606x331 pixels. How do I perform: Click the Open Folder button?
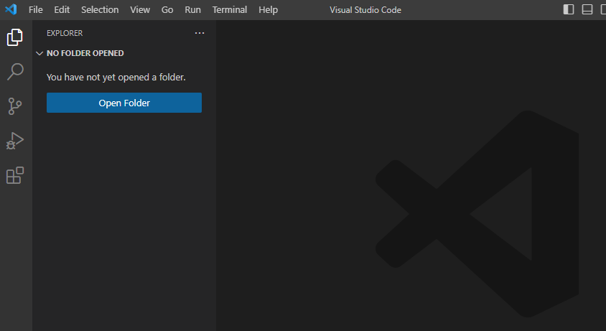coord(124,103)
